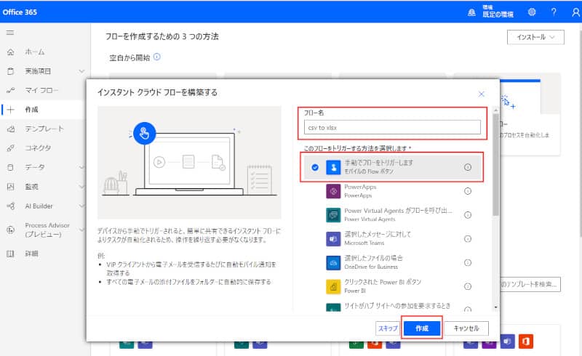Click the Process Advisor icon
The width and height of the screenshot is (582, 356).
pos(11,230)
